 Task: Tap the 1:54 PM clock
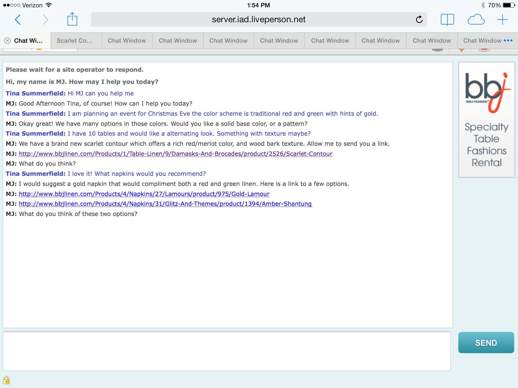(x=258, y=5)
